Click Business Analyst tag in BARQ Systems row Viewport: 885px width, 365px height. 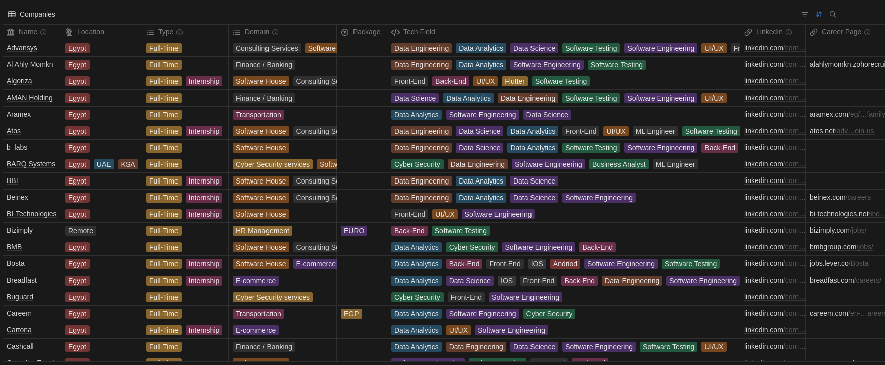coord(618,164)
